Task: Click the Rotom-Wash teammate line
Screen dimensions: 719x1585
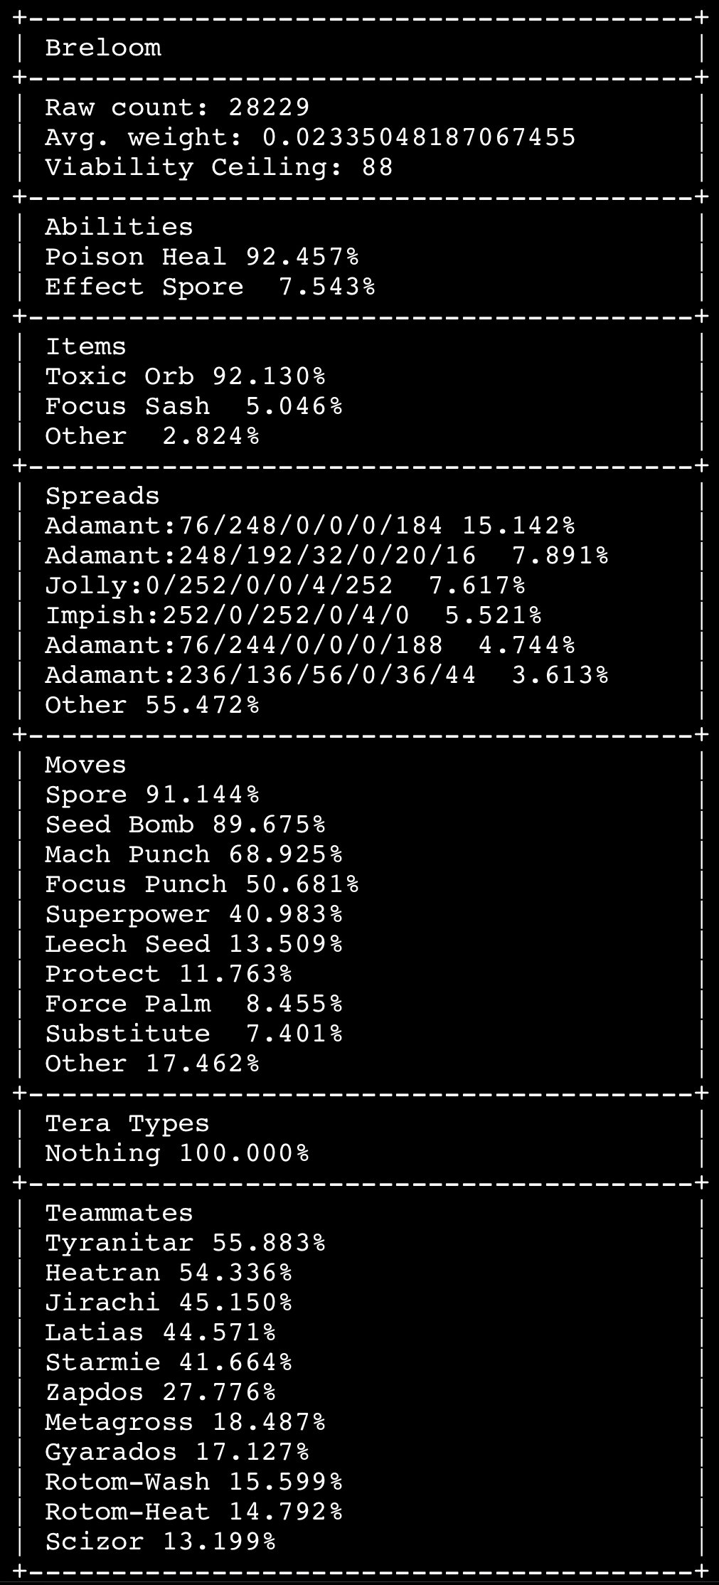Action: pos(193,1482)
